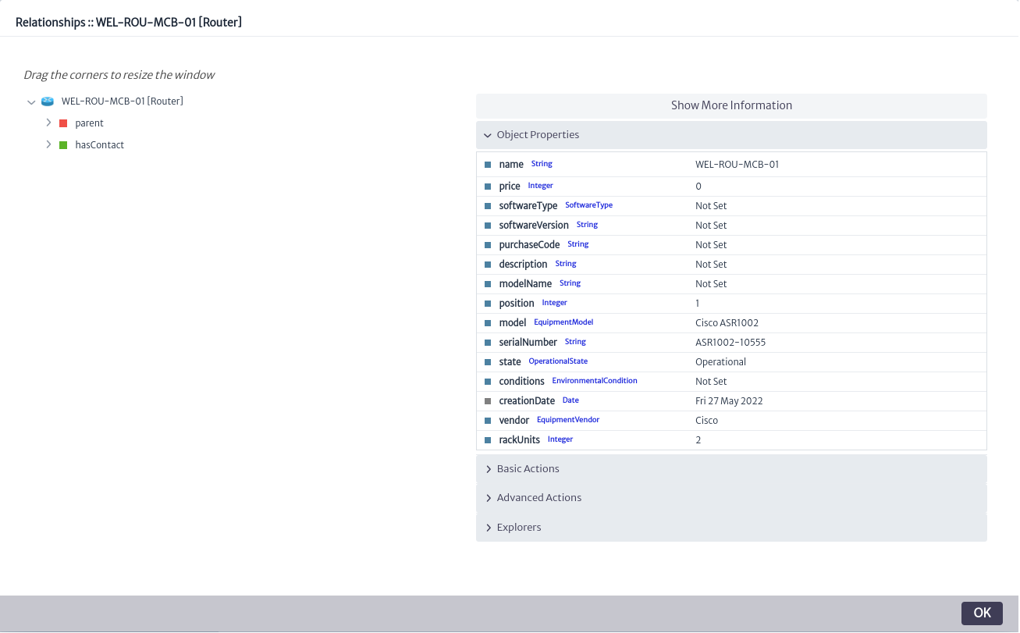Click the gray bullet beside creationDate
This screenshot has height=633, width=1020.
pyautogui.click(x=488, y=401)
